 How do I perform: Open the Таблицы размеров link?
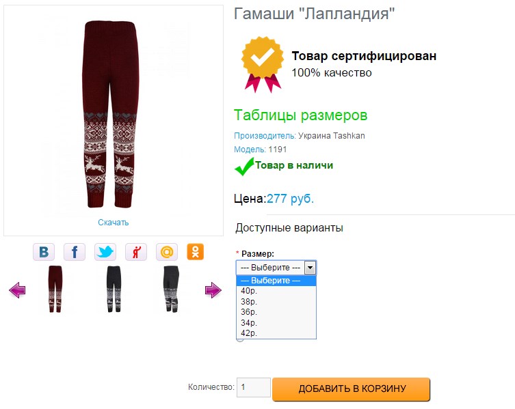(300, 115)
